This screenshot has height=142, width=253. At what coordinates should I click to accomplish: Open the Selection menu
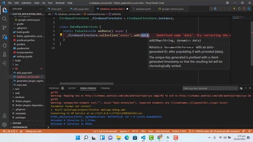coord(26,3)
